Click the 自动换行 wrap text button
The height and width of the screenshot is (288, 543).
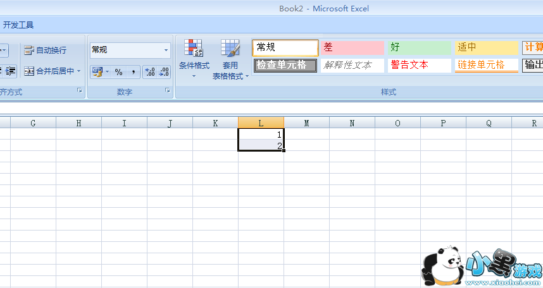[x=46, y=51]
